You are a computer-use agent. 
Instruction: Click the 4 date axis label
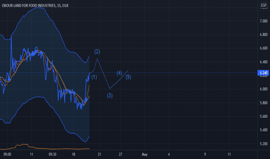click(169, 154)
